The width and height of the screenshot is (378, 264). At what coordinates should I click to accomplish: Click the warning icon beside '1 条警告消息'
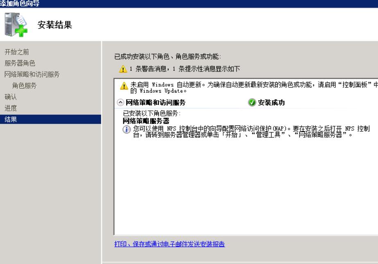[x=123, y=69]
